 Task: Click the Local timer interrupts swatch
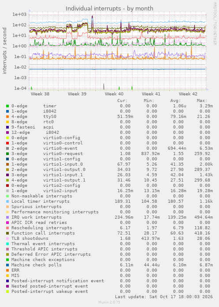(x=7, y=201)
